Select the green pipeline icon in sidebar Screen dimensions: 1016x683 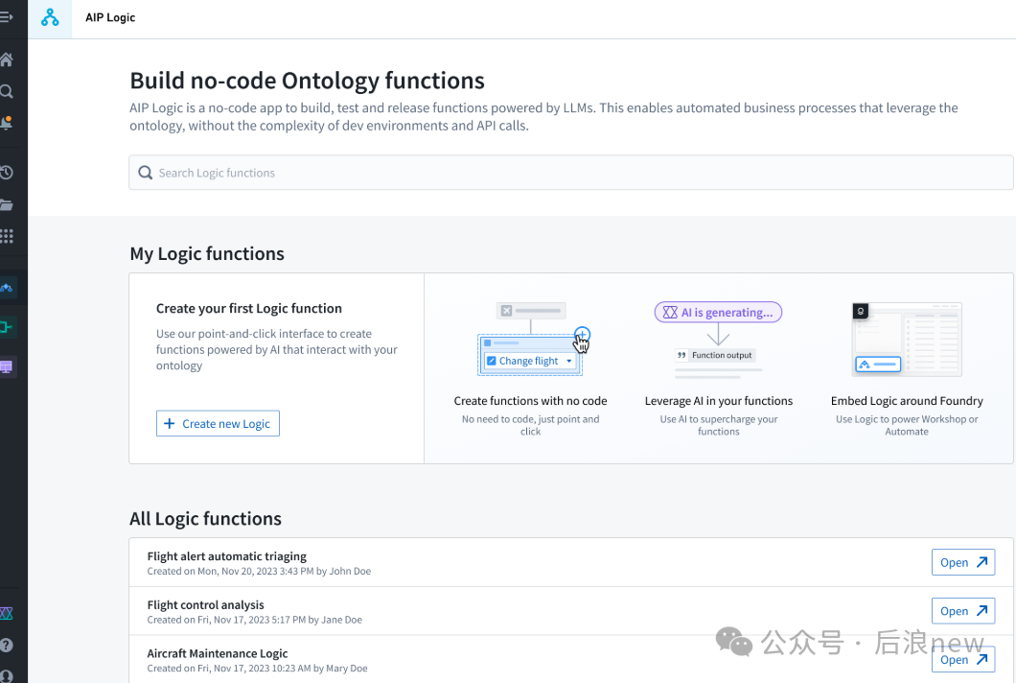8,328
